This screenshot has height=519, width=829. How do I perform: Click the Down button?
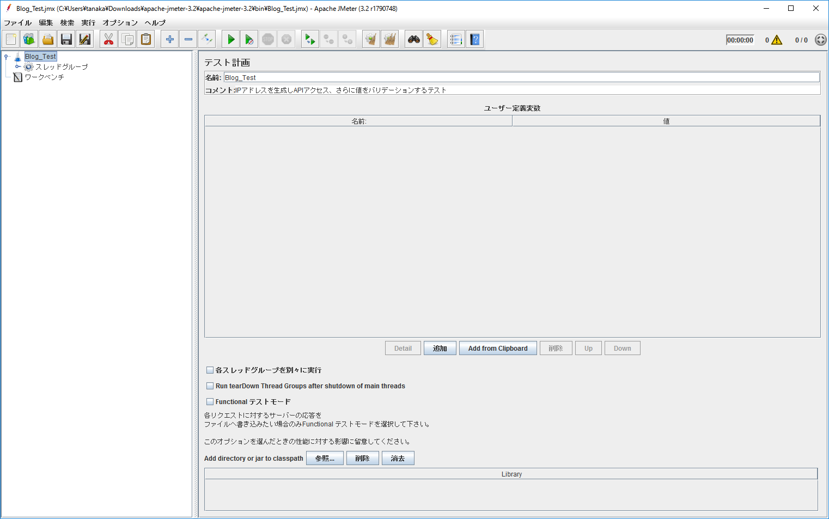click(x=623, y=349)
